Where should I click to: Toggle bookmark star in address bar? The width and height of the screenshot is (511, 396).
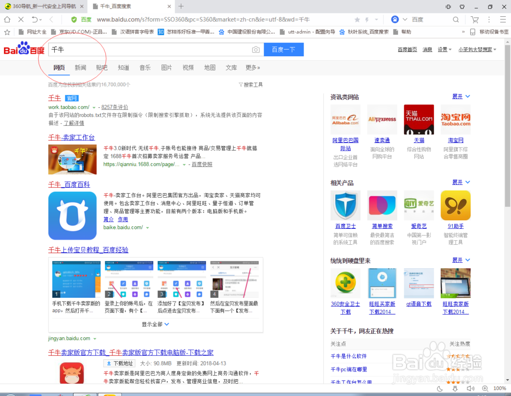pyautogui.click(x=358, y=19)
